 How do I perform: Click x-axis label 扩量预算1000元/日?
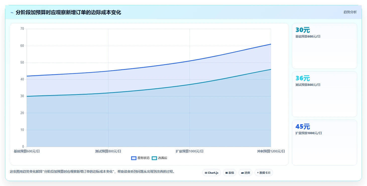click(x=190, y=151)
